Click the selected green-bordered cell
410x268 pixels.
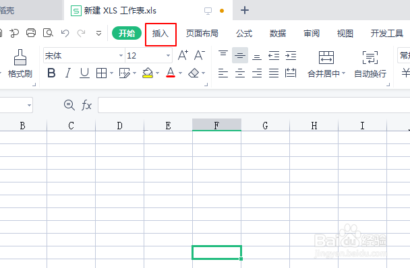click(x=216, y=253)
